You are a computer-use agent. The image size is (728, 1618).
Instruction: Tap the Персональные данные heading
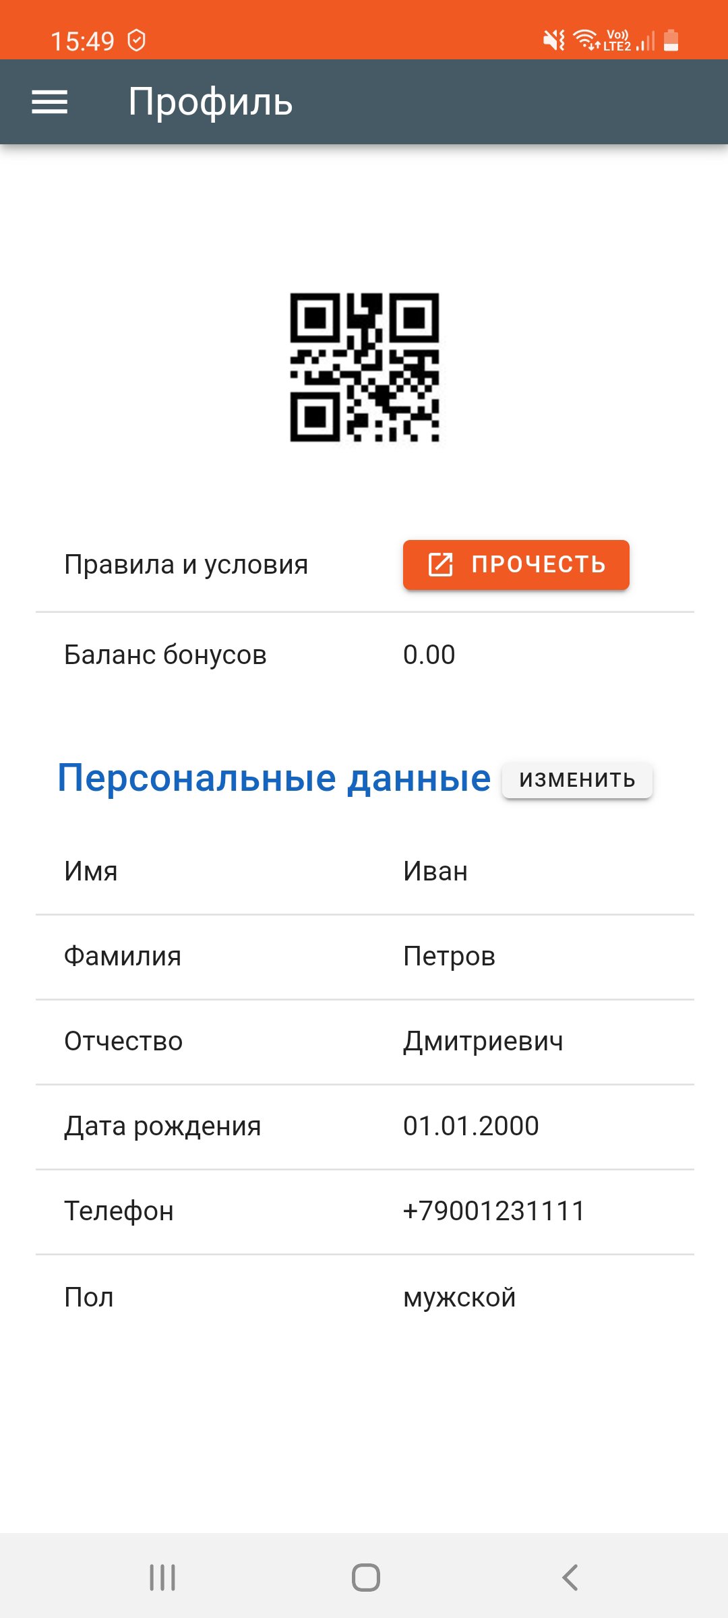[274, 778]
